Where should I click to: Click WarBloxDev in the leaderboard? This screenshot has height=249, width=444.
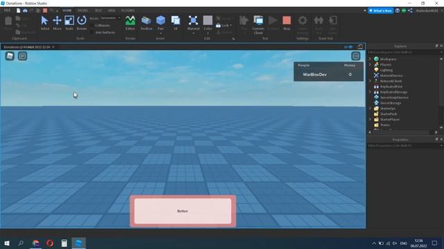pos(314,75)
